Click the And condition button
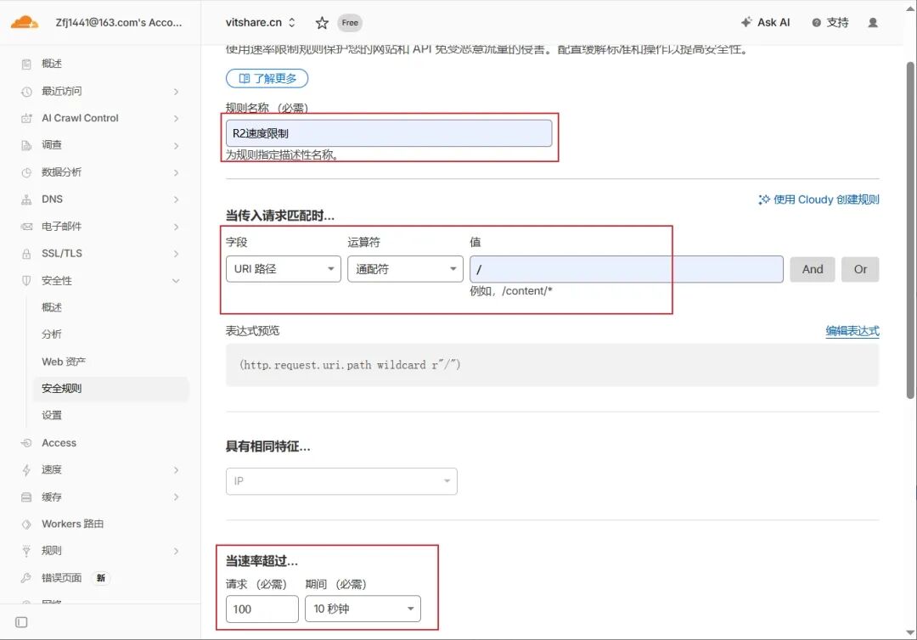Viewport: 917px width, 640px height. [x=813, y=269]
